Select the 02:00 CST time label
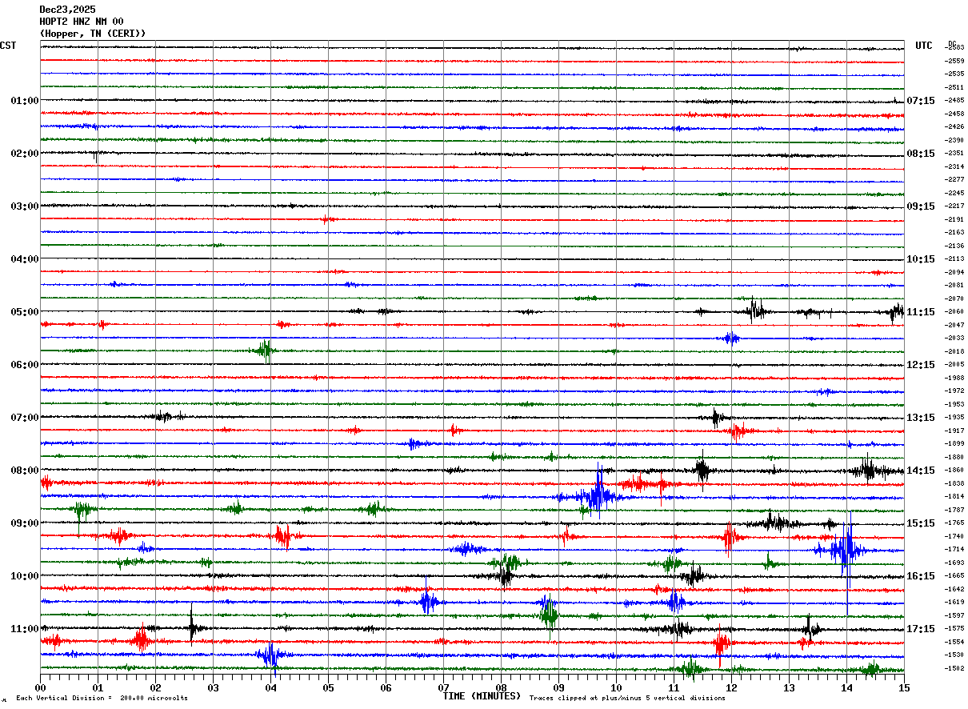This screenshot has height=709, width=968. (25, 154)
